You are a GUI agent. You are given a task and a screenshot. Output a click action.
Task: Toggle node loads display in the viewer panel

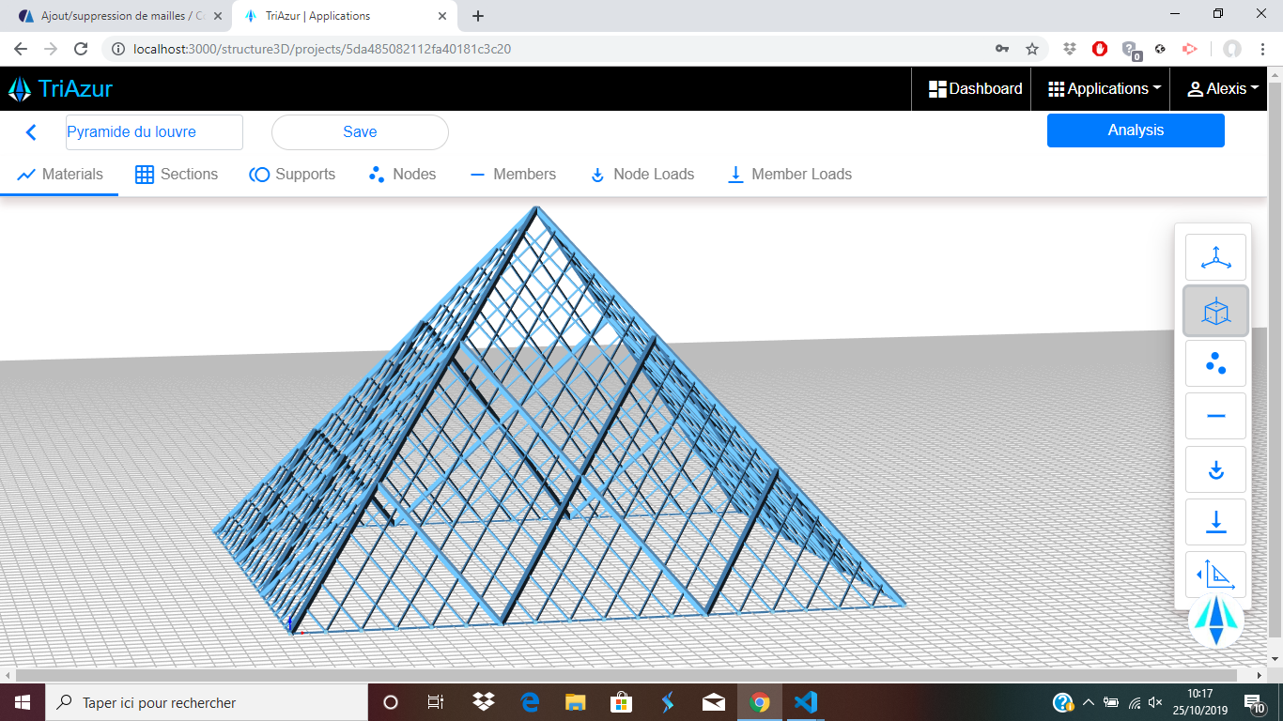1215,469
